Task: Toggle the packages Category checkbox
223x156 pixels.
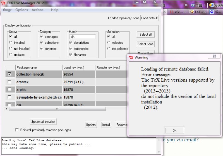Action: pyautogui.click(x=41, y=36)
